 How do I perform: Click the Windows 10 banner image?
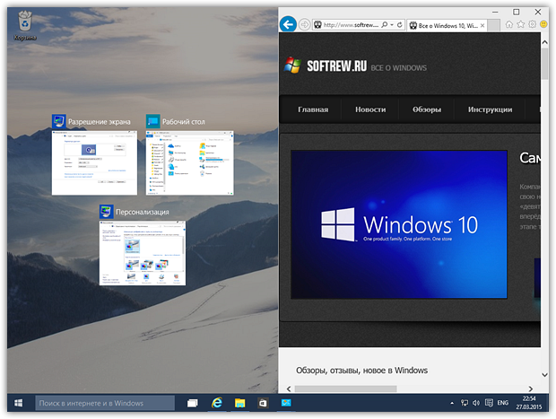tap(399, 224)
